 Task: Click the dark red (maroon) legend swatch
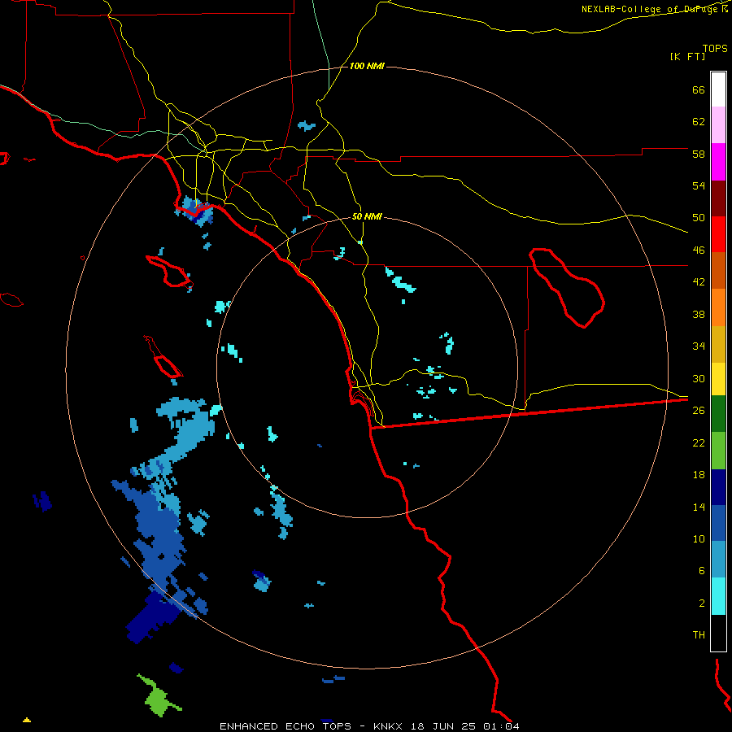718,198
